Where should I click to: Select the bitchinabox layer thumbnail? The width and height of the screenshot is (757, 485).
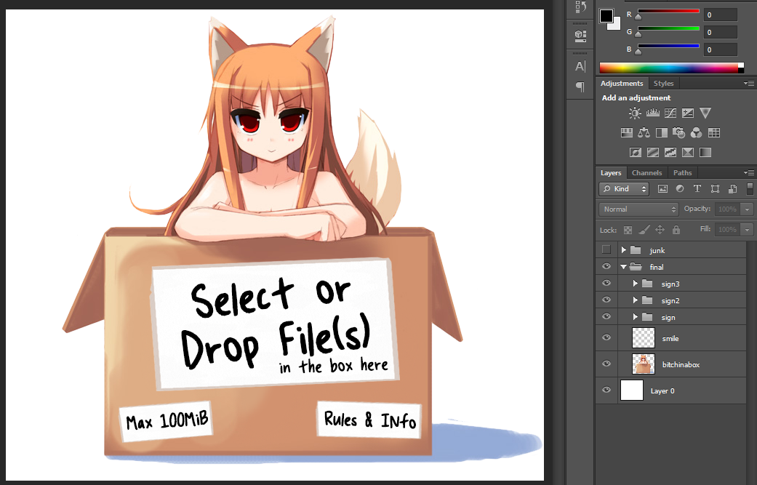[644, 364]
